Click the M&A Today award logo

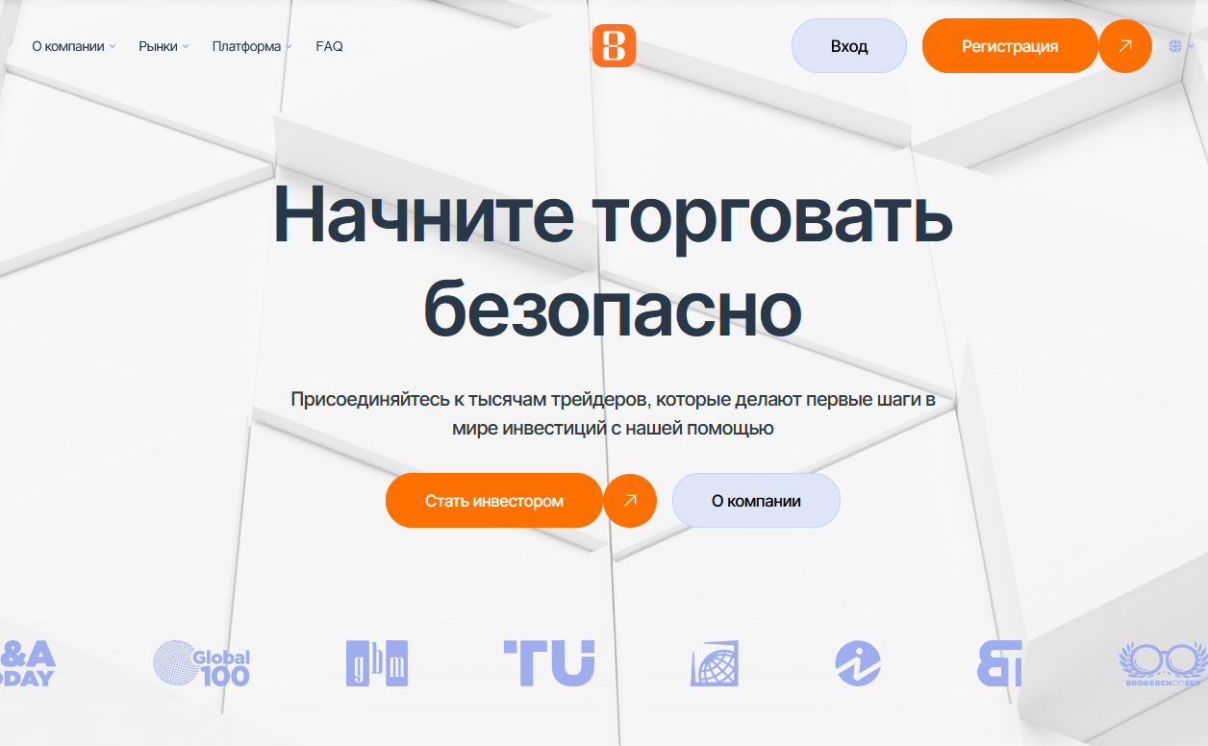28,663
